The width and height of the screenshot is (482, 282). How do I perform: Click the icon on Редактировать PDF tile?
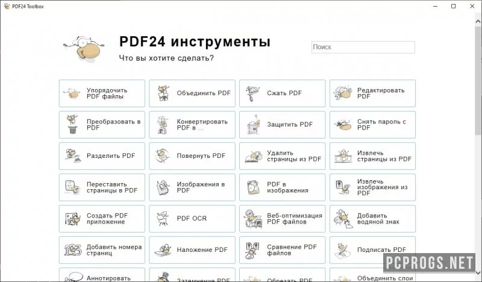point(343,93)
